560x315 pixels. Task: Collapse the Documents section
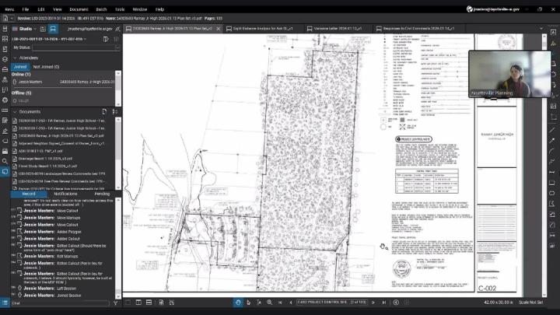coord(15,111)
